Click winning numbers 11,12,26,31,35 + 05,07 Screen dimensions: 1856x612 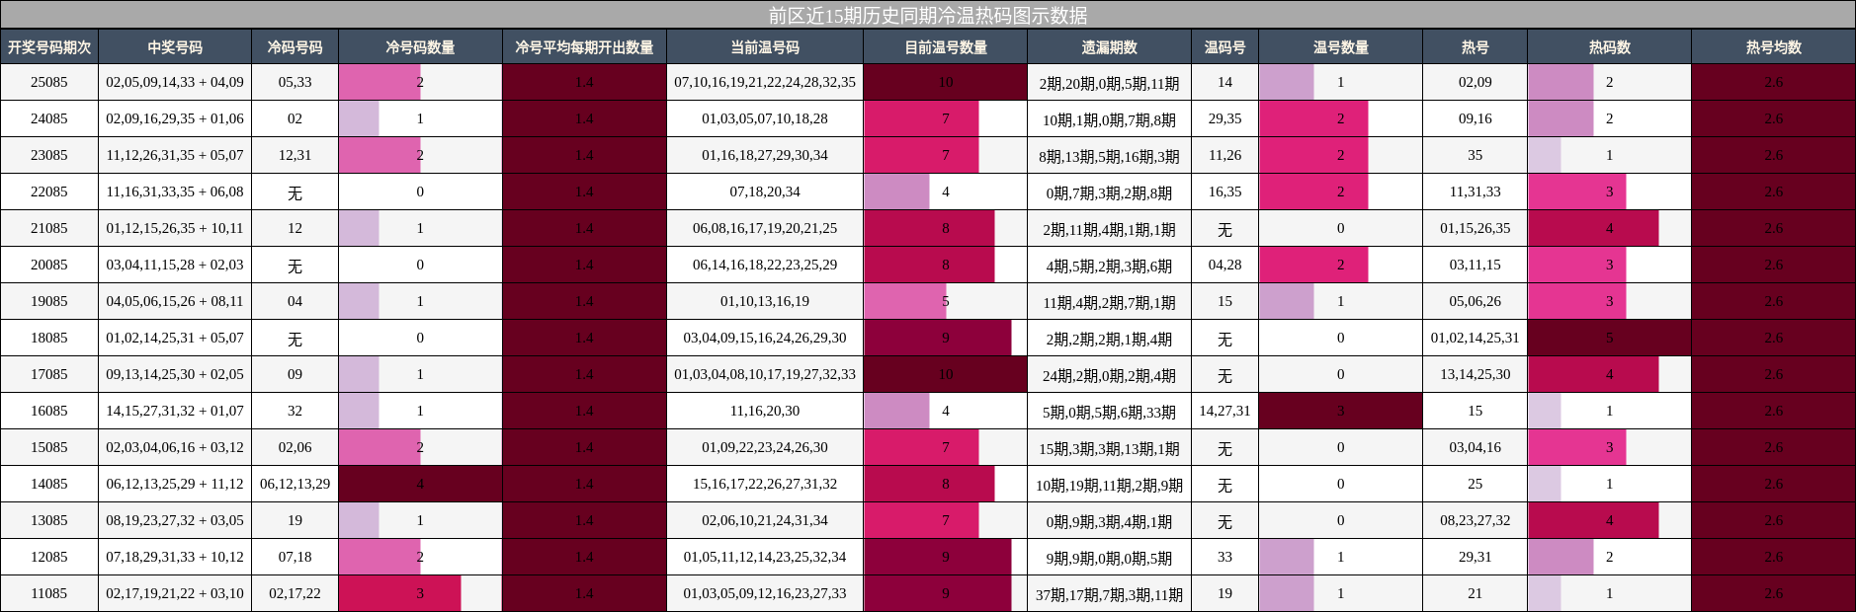click(x=175, y=155)
